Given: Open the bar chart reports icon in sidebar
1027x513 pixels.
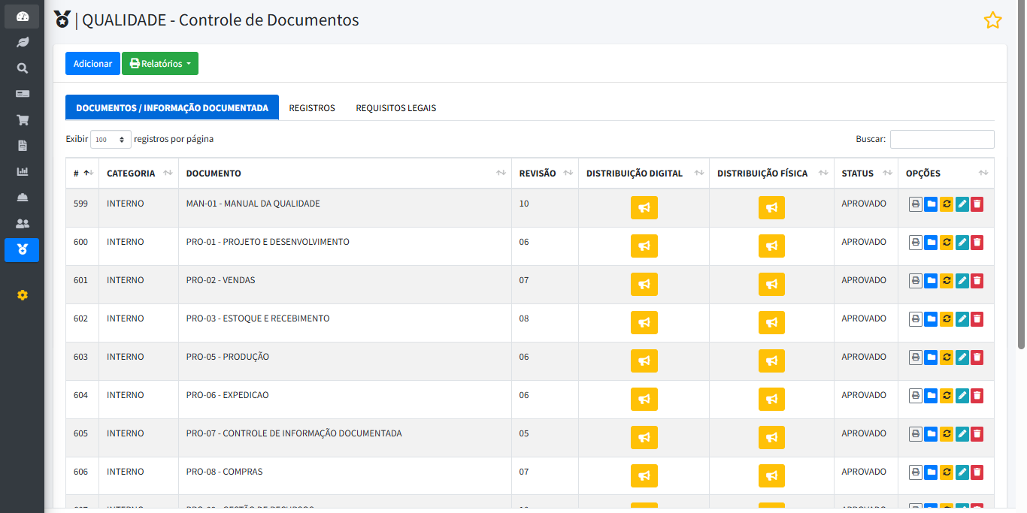Looking at the screenshot, I should (22, 171).
